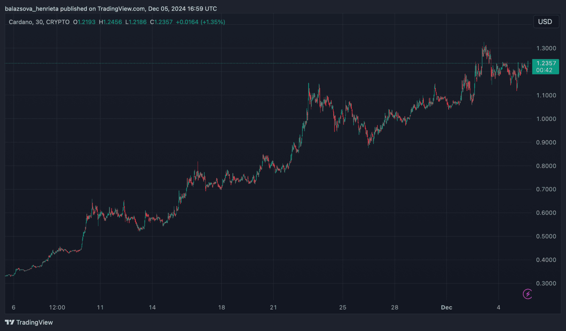Select the Cardano, 30, CRYPTO symbol title
This screenshot has height=331, width=566.
pyautogui.click(x=39, y=22)
